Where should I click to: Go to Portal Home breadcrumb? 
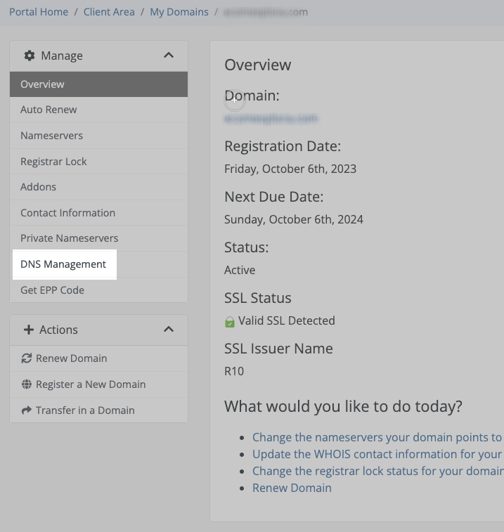coord(39,12)
